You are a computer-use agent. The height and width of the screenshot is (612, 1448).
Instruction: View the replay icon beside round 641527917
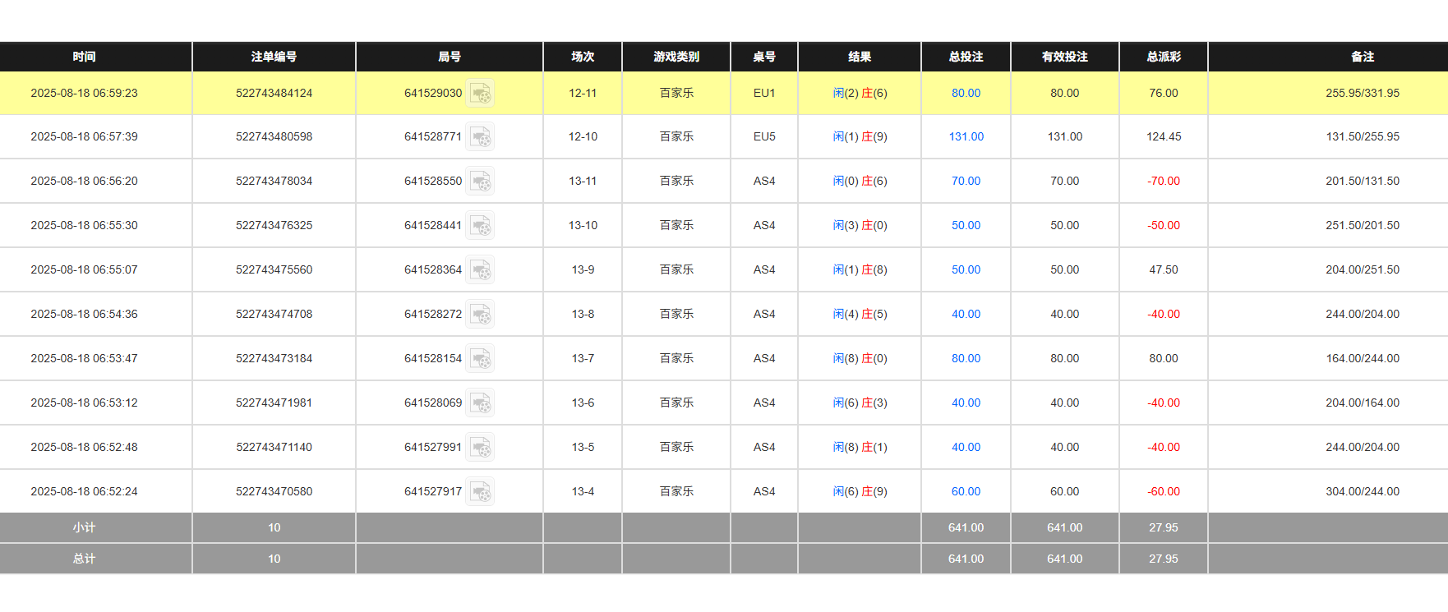pyautogui.click(x=481, y=492)
